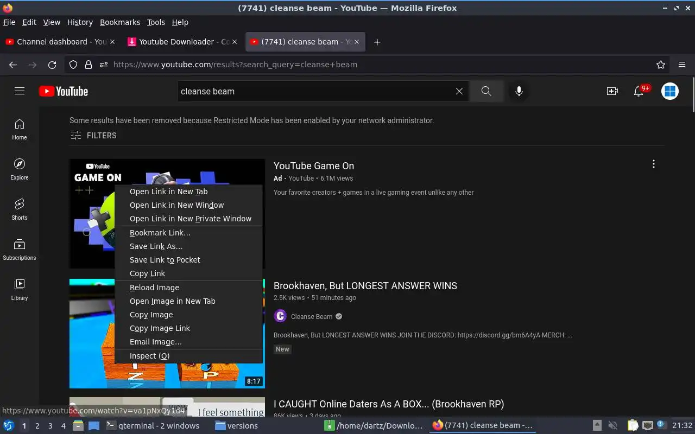695x434 pixels.
Task: Choose Open Link in New Tab
Action: pos(189,192)
